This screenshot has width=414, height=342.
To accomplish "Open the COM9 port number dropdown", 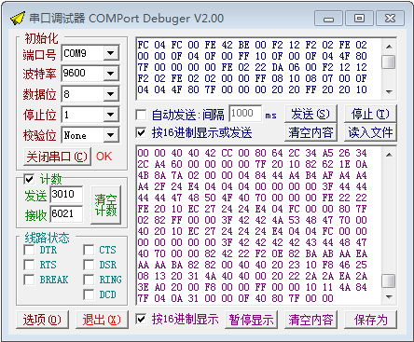I will point(110,53).
